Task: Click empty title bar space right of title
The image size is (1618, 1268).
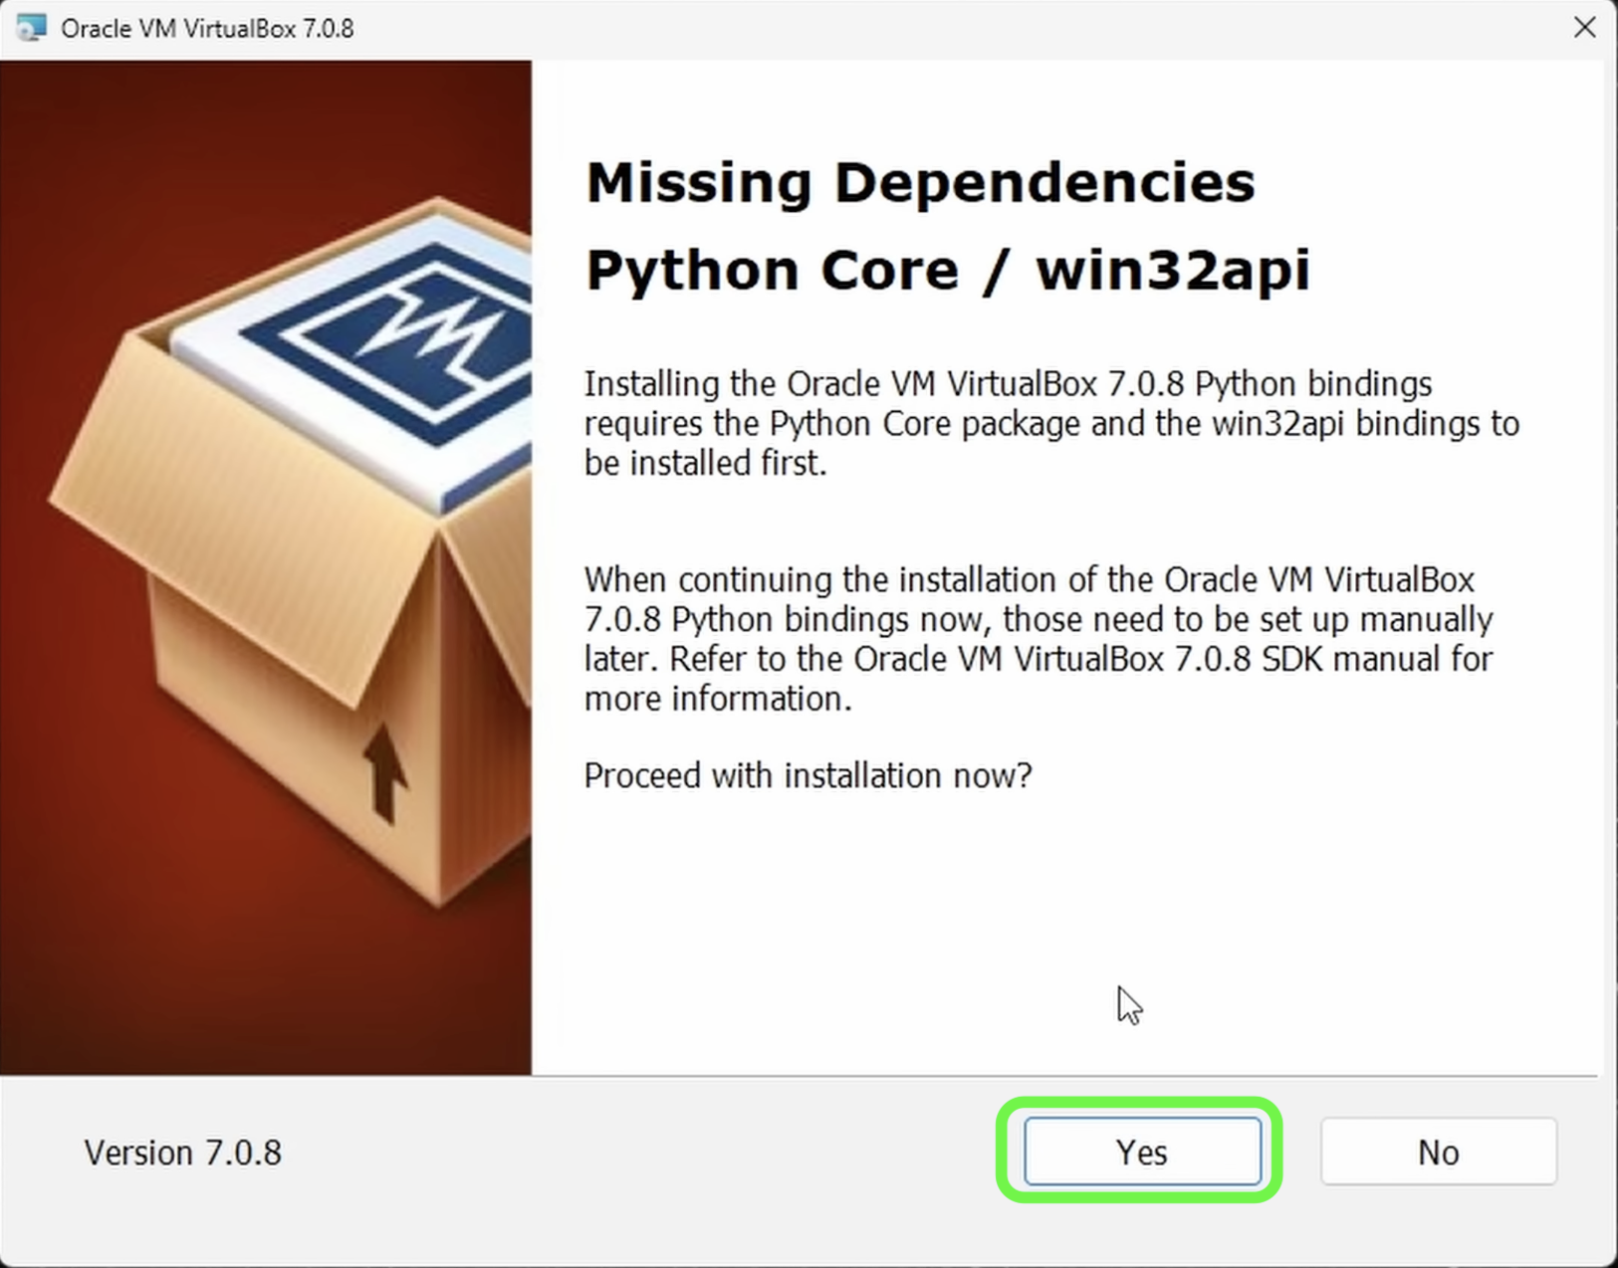Action: 896,28
